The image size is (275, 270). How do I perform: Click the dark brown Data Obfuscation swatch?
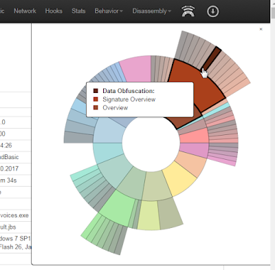(96, 91)
